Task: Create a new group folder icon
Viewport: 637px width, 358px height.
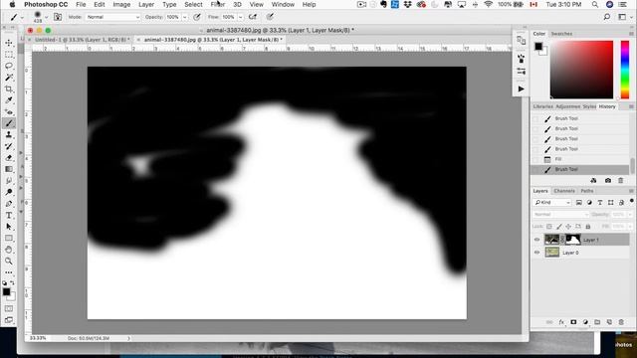Action: click(x=597, y=322)
